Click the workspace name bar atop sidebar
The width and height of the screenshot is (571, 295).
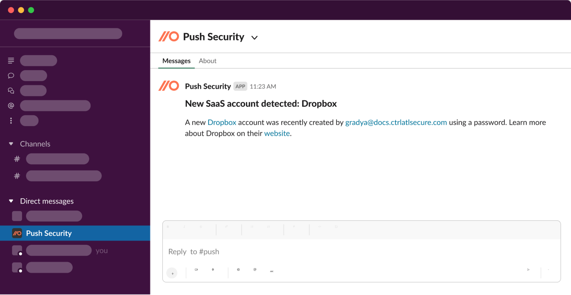click(68, 34)
